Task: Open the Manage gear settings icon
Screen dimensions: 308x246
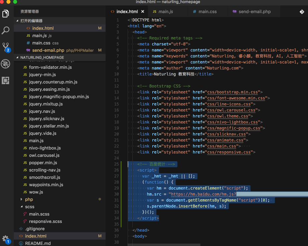Action: [5, 238]
